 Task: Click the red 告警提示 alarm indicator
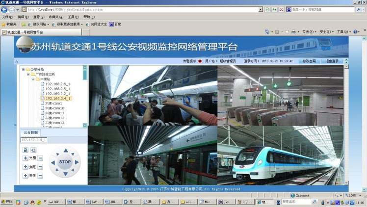click(x=200, y=61)
